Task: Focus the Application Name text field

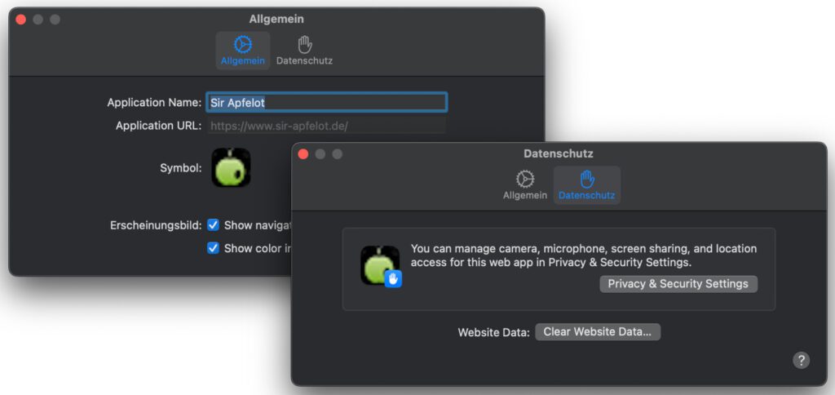Action: pos(326,102)
